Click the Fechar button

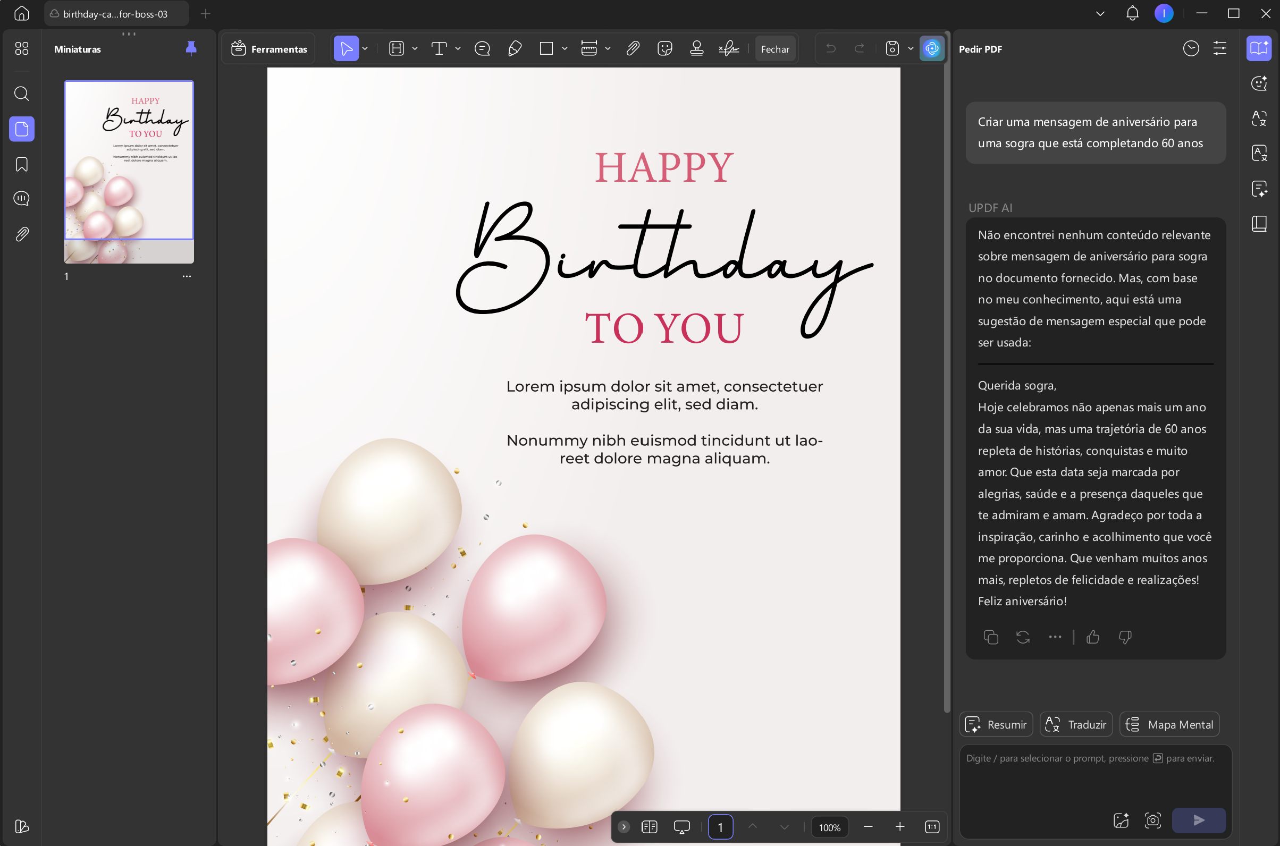[775, 48]
